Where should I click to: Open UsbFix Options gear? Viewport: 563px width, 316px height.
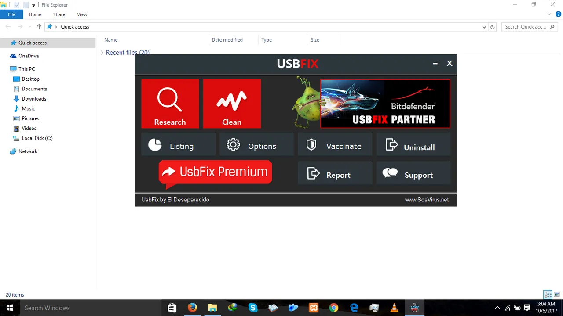pos(256,145)
